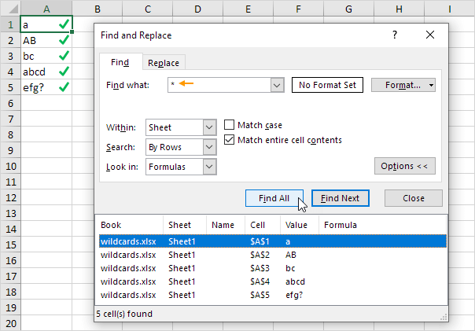
Task: Click the Find Next button
Action: pos(341,198)
